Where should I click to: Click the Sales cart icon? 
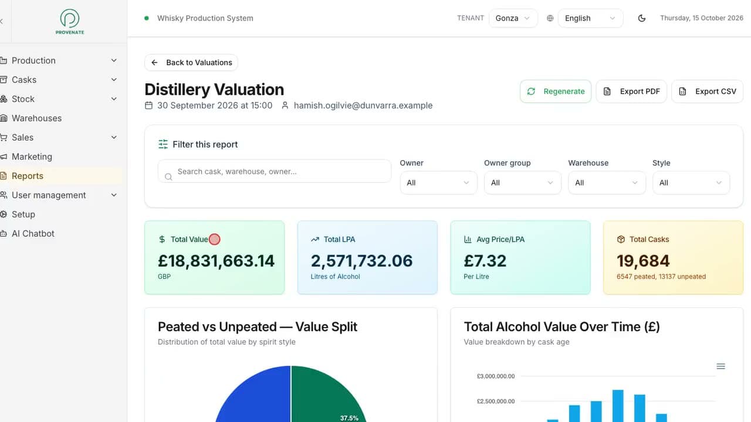click(4, 137)
